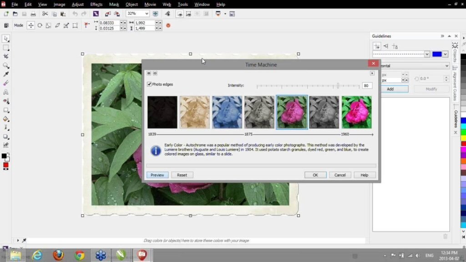Click the Paste icon in toolbar
The width and height of the screenshot is (466, 262).
[x=63, y=14]
